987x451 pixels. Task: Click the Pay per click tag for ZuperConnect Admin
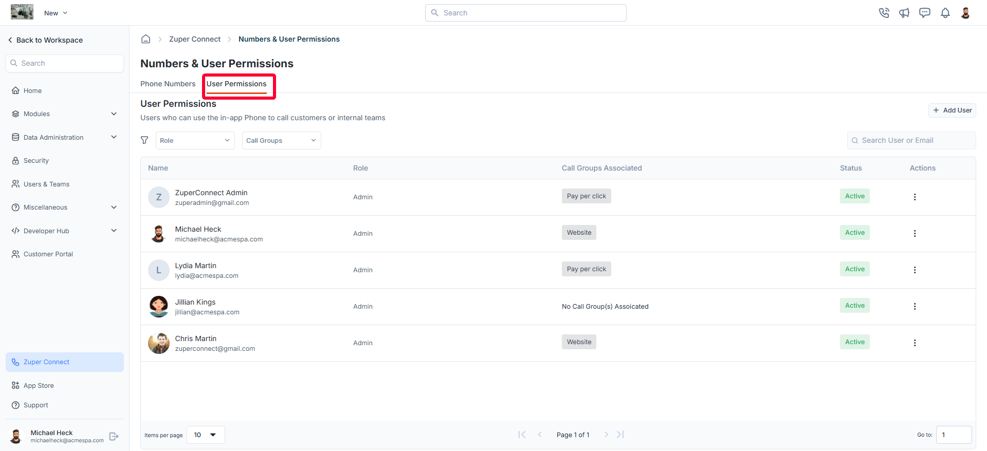point(587,196)
